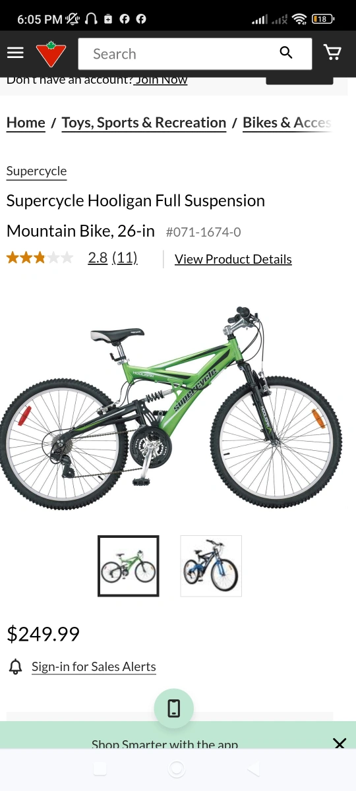The width and height of the screenshot is (356, 791).
Task: Go to the Home breadcrumb
Action: pyautogui.click(x=26, y=123)
